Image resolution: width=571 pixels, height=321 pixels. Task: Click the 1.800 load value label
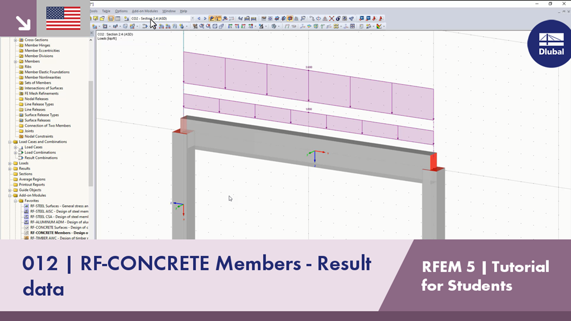309,109
